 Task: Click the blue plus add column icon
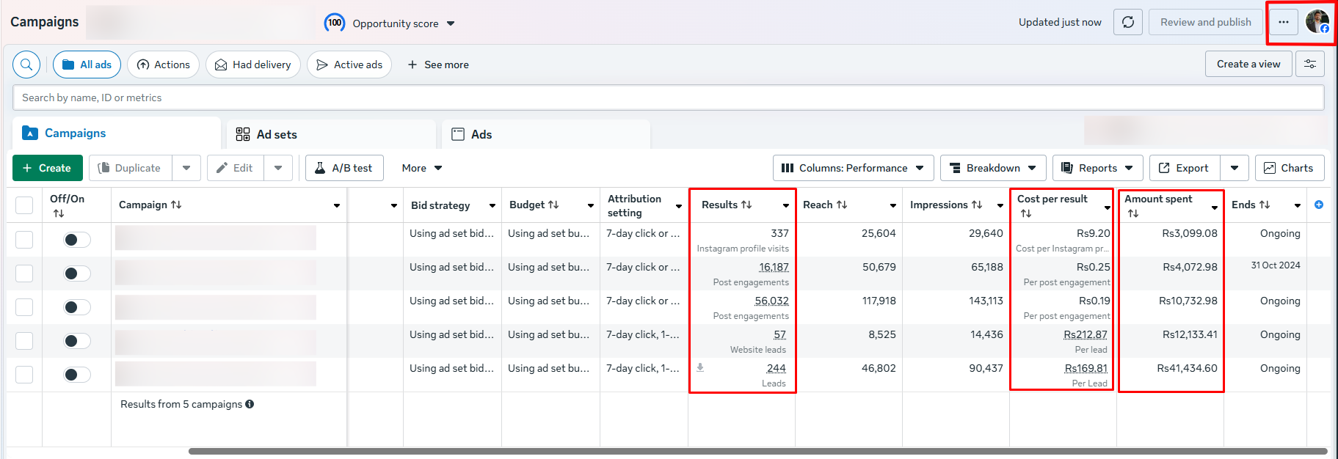click(x=1319, y=205)
